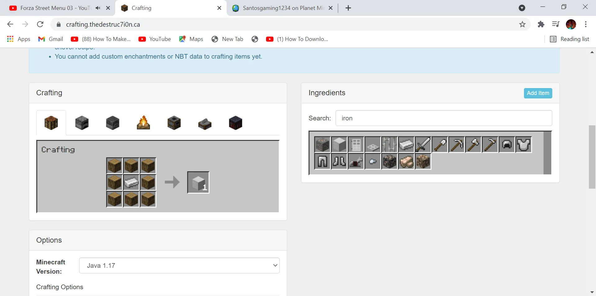596x296 pixels.
Task: Clear the iron search input field
Action: coord(444,118)
